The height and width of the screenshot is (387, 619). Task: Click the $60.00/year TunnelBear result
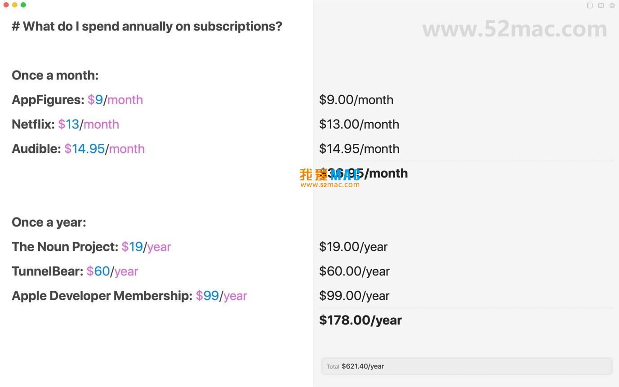pos(354,271)
